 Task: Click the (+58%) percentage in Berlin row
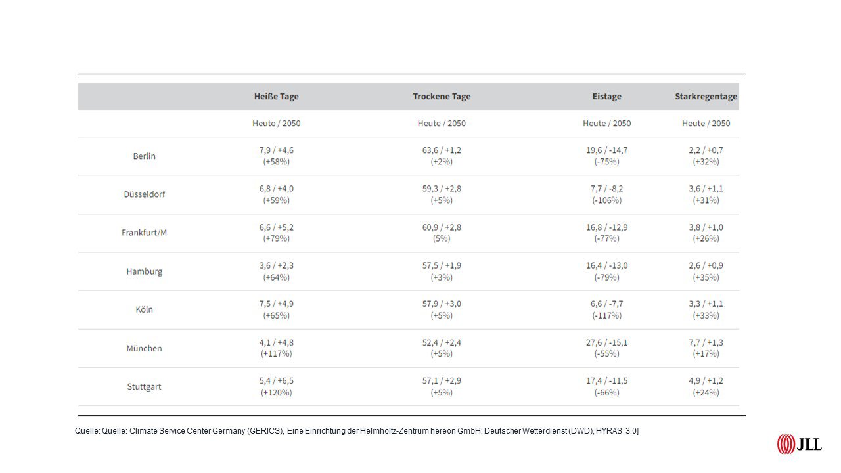[x=277, y=162]
